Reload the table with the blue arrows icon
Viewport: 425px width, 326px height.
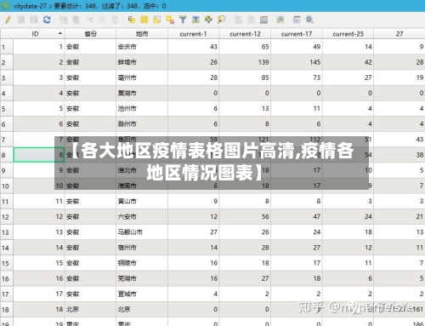(x=47, y=20)
